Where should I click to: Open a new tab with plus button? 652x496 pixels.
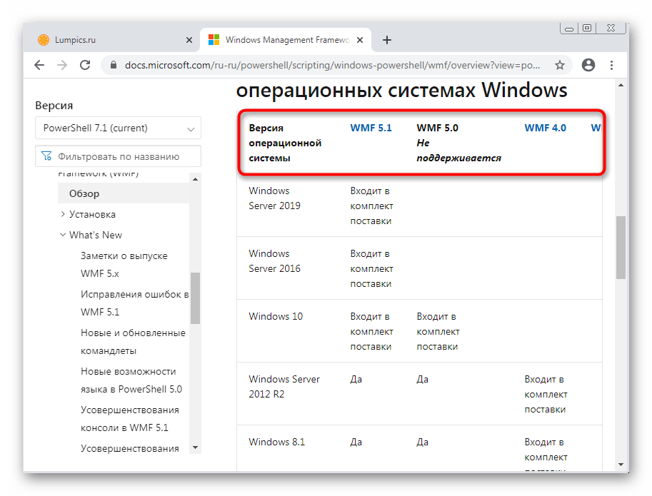coord(387,40)
